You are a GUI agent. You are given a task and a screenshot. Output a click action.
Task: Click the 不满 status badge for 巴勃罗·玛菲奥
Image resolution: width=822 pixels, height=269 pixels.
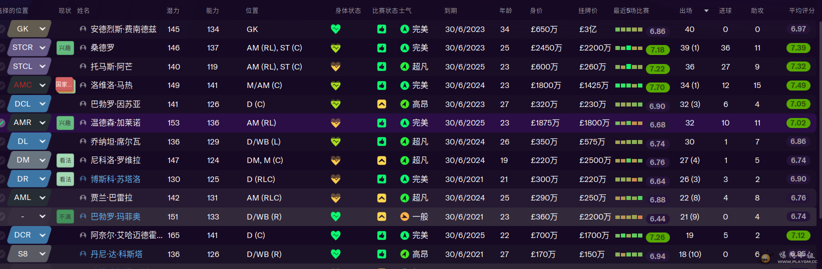point(65,216)
